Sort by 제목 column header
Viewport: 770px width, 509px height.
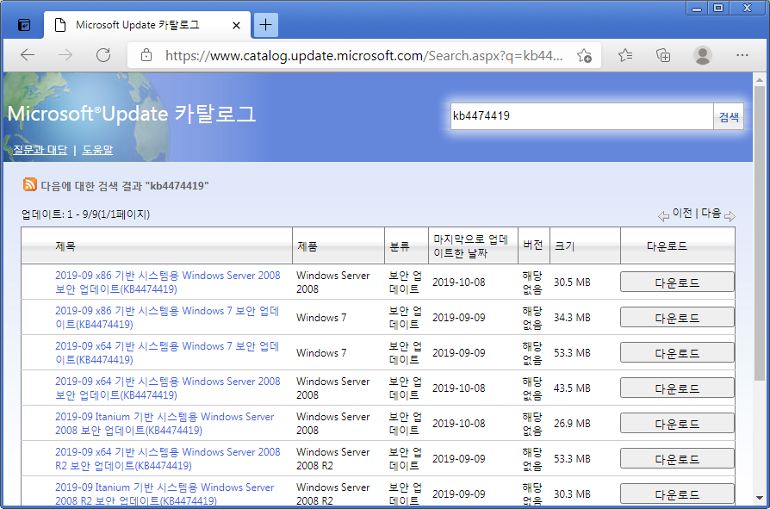coord(65,246)
